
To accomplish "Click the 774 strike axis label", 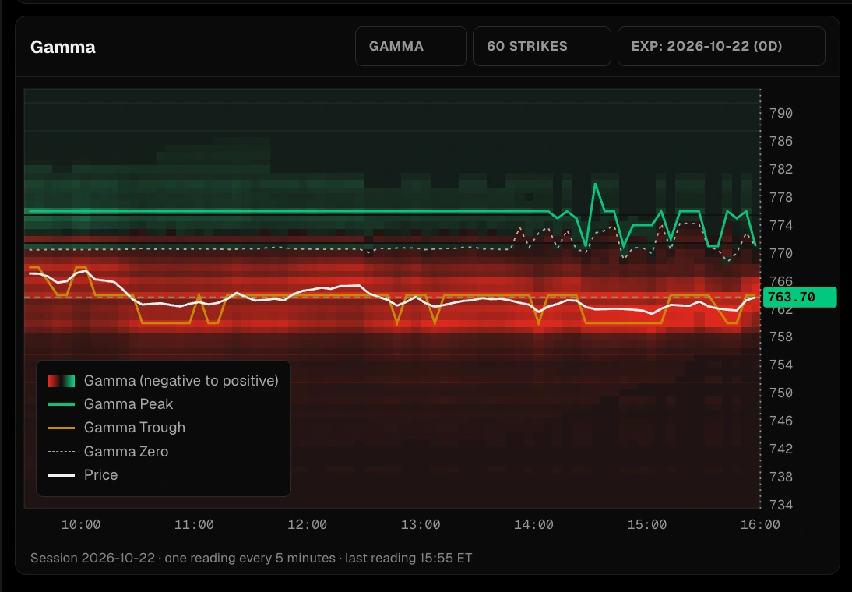I will [781, 225].
